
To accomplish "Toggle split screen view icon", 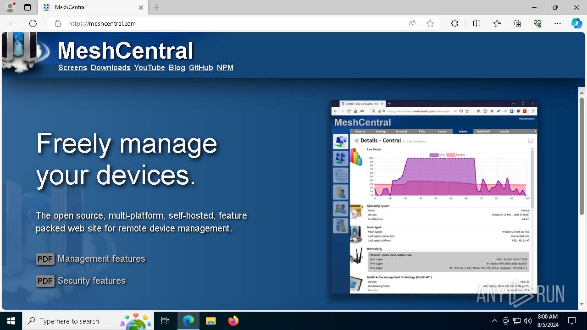I will [x=476, y=23].
